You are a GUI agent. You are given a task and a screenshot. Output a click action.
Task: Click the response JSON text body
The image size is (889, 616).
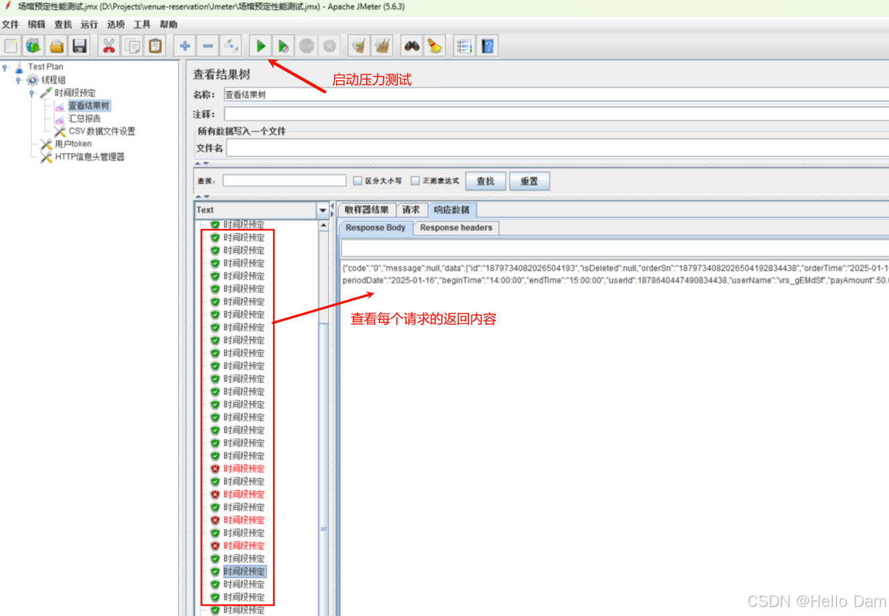coord(615,274)
